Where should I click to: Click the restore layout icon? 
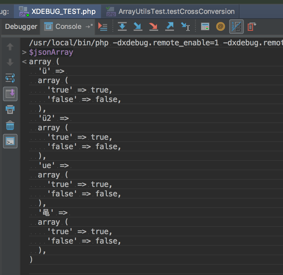252,27
